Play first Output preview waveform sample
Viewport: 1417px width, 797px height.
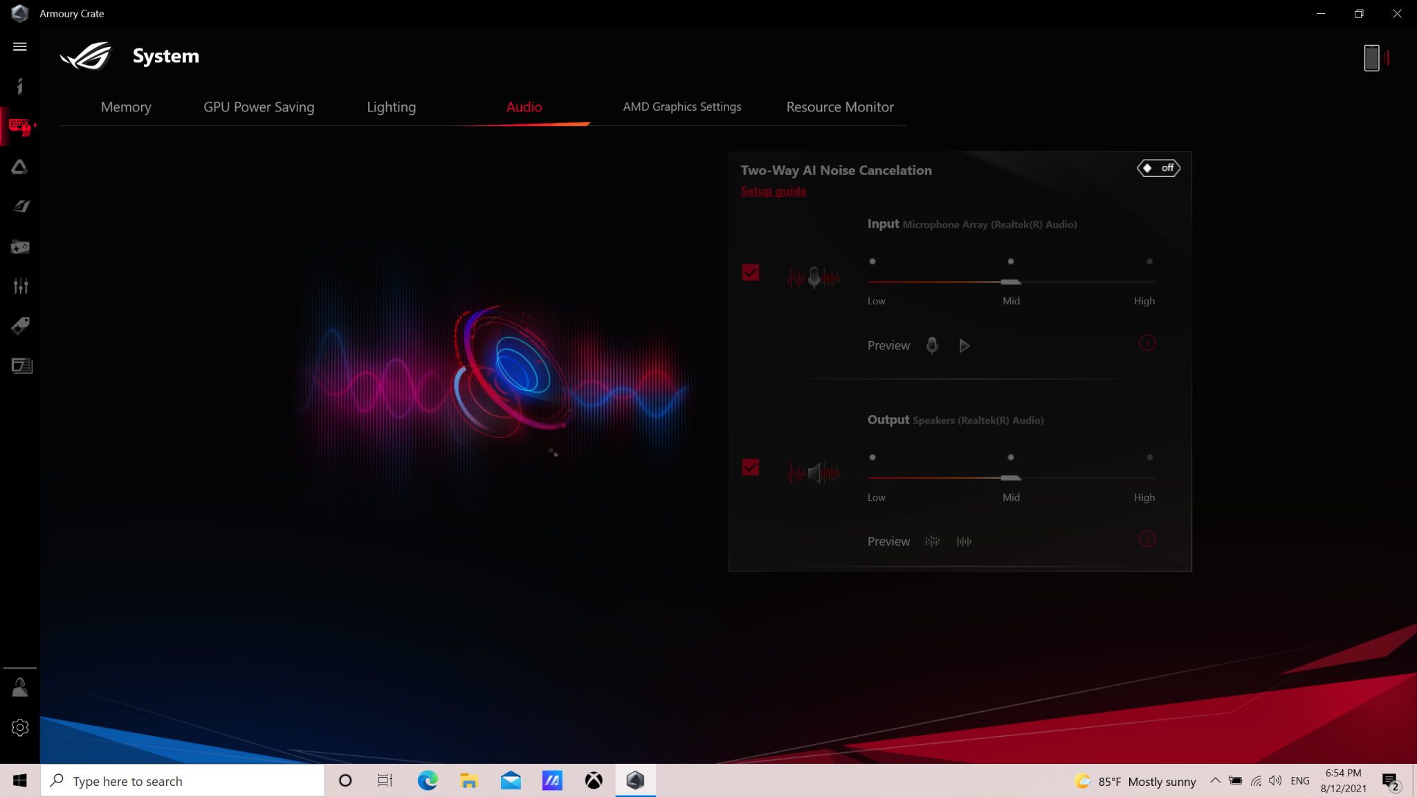pyautogui.click(x=932, y=541)
